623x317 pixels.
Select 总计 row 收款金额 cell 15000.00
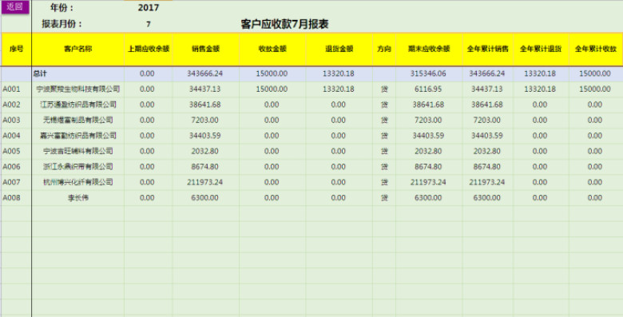coord(272,74)
